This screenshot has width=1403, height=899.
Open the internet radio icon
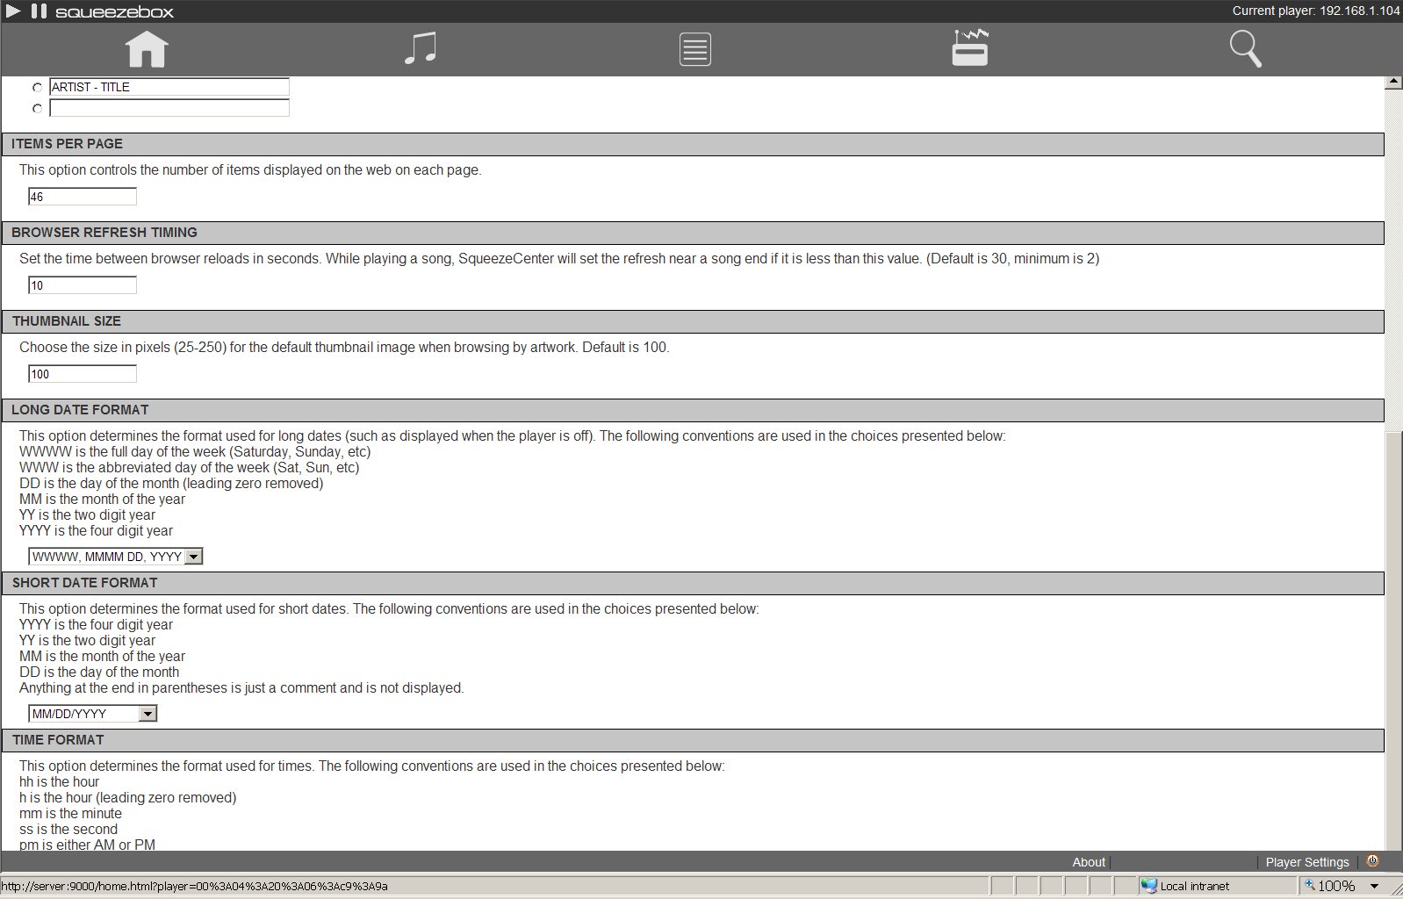970,48
